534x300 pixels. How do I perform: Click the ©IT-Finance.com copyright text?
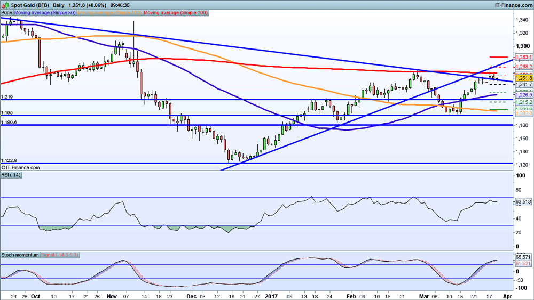click(x=20, y=167)
